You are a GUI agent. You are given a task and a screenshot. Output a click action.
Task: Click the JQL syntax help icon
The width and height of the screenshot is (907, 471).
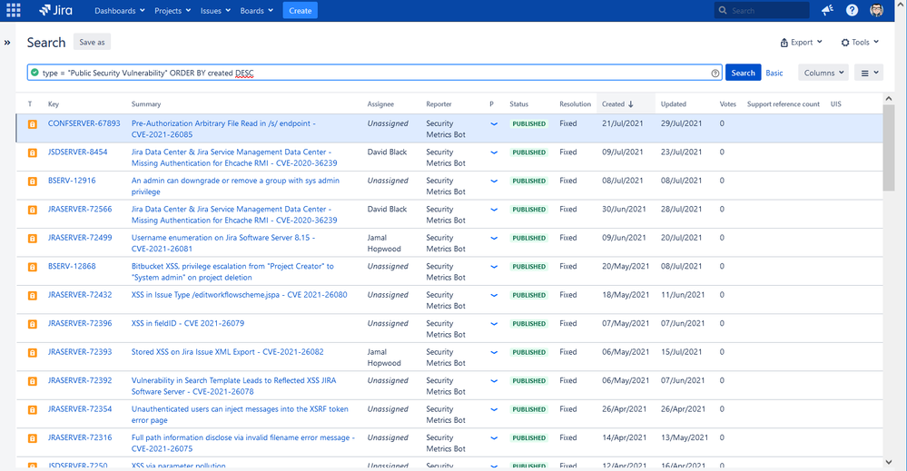(x=715, y=73)
